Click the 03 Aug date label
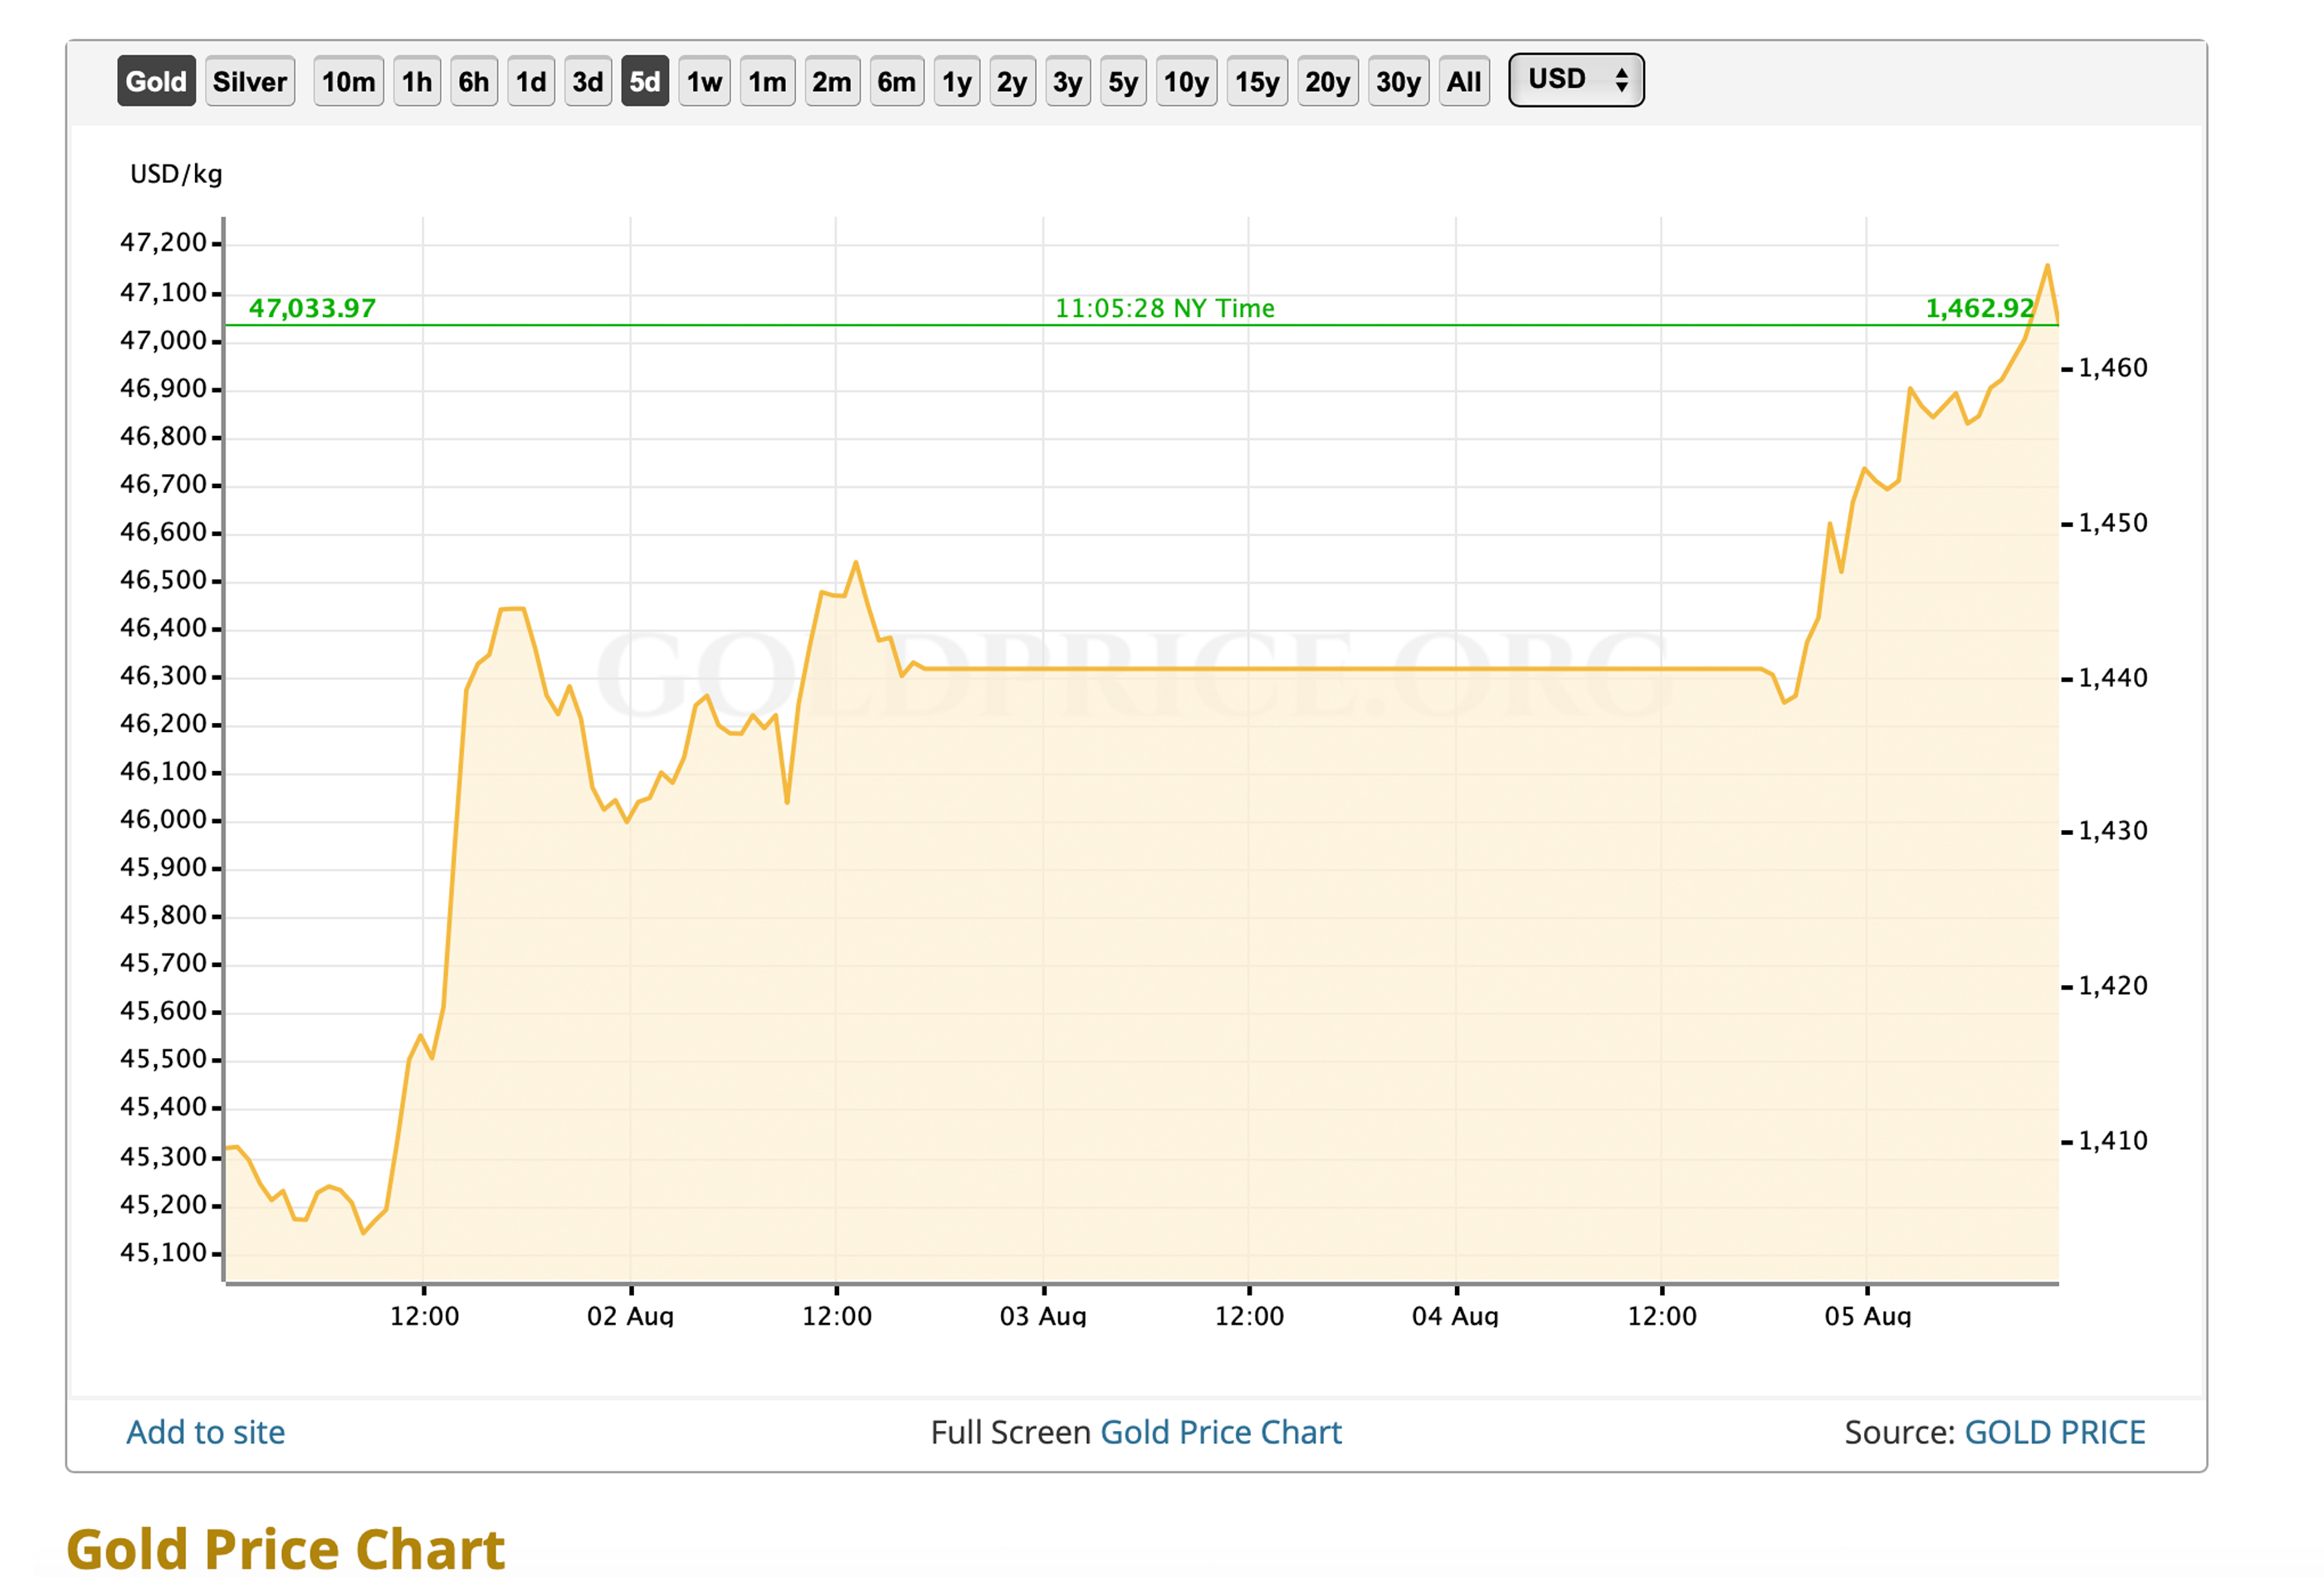The image size is (2324, 1577). point(1043,1316)
